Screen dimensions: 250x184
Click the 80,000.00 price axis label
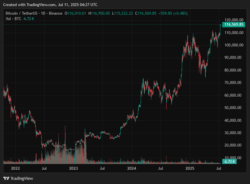(233, 70)
